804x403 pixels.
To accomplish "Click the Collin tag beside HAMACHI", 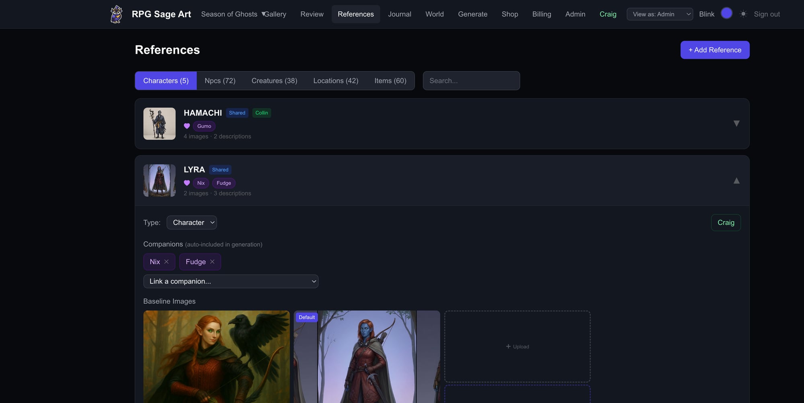I will tap(262, 113).
